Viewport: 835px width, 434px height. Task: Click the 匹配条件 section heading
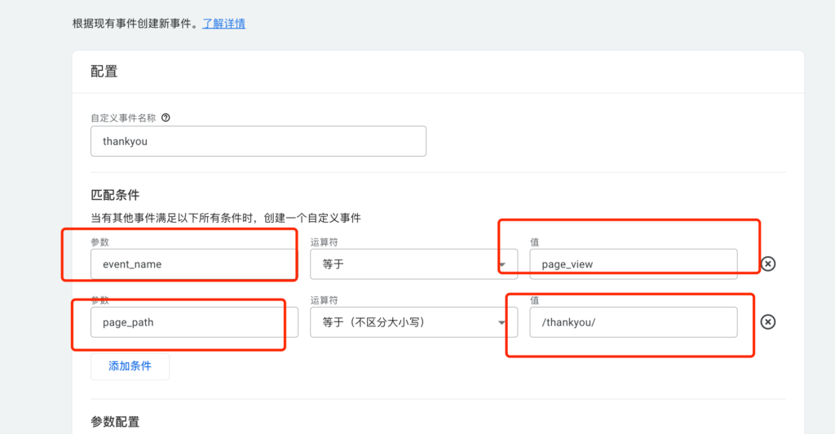click(115, 195)
